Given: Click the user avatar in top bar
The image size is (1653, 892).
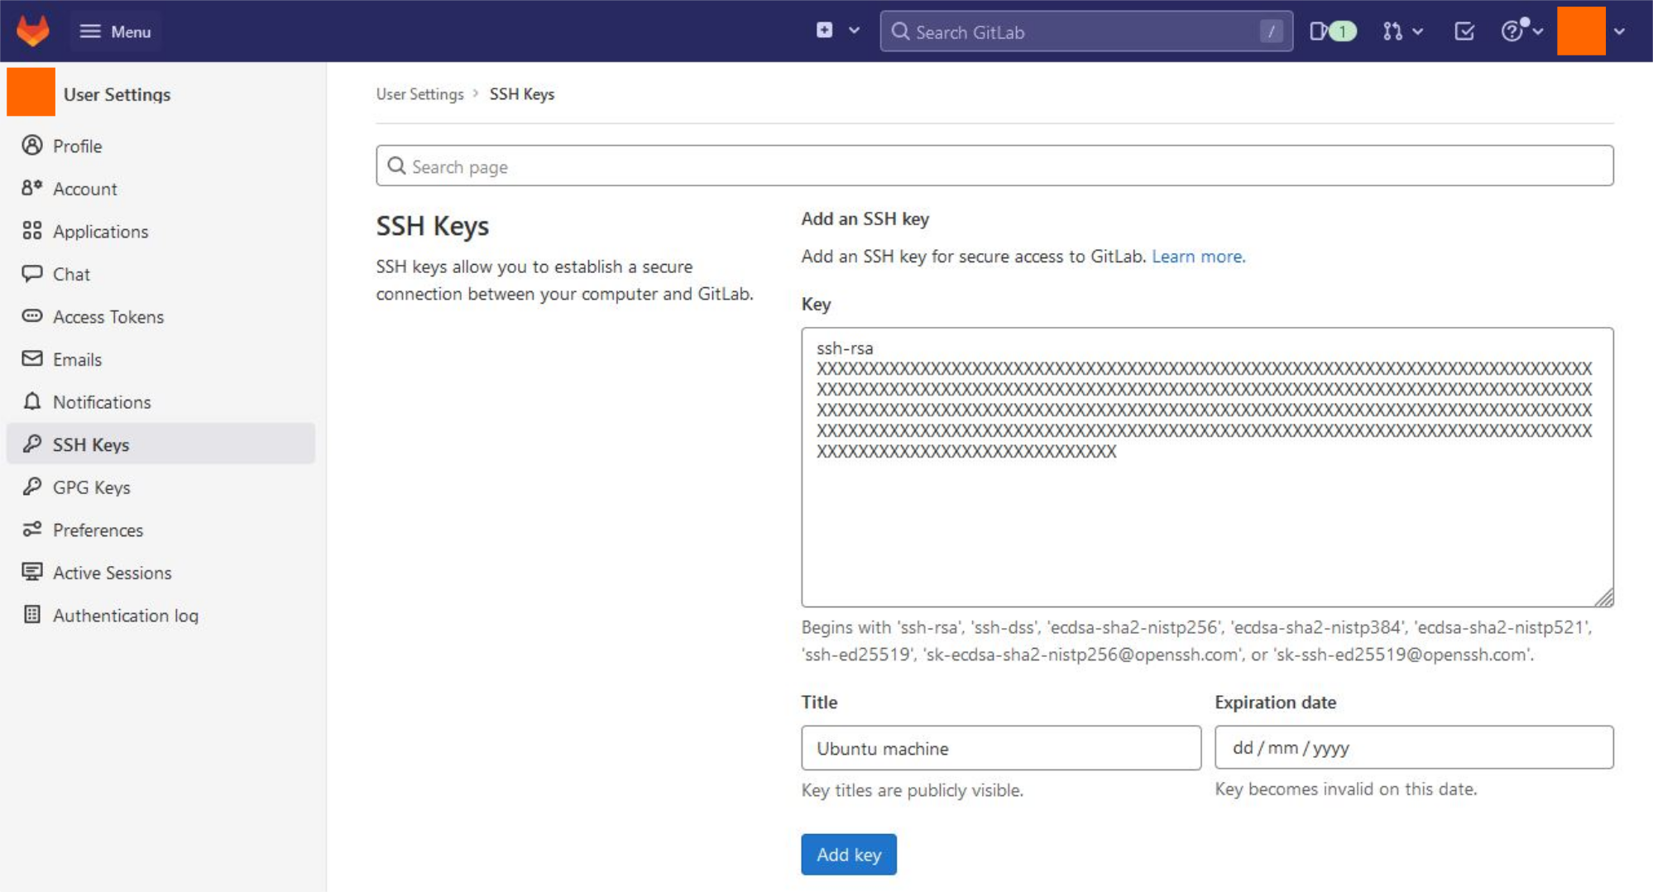Looking at the screenshot, I should 1580,31.
